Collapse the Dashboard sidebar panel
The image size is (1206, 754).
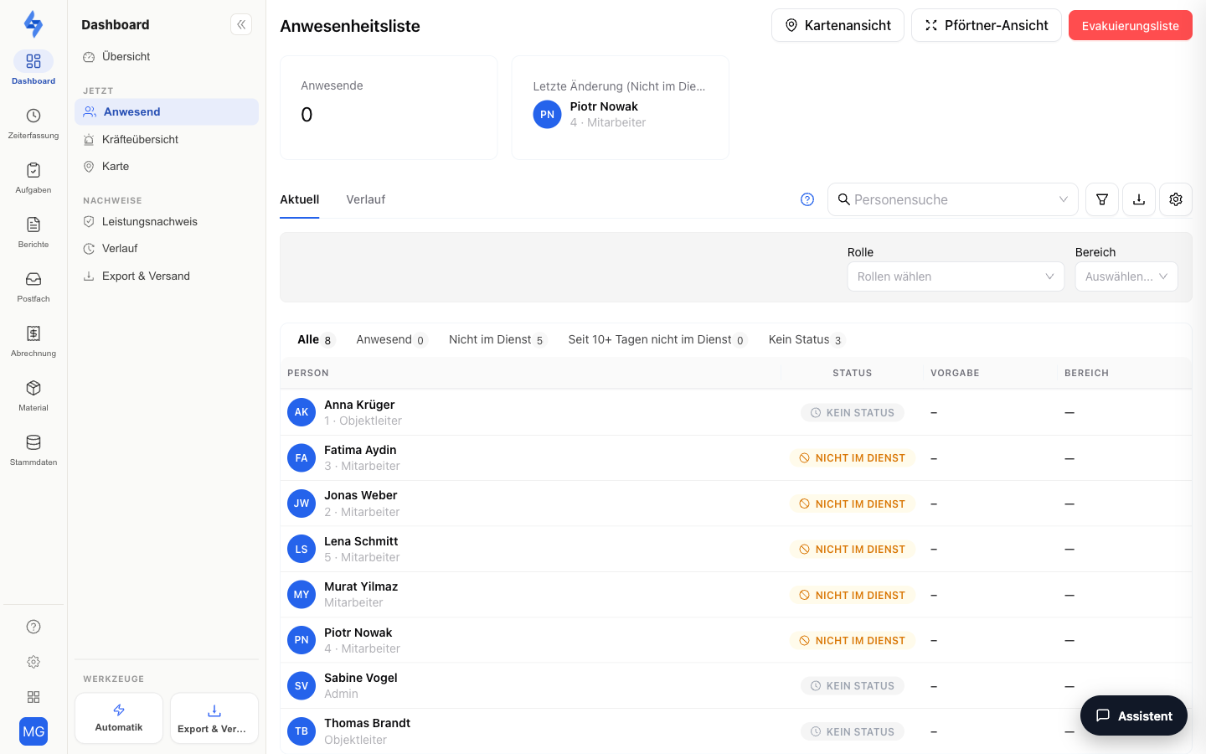tap(241, 24)
